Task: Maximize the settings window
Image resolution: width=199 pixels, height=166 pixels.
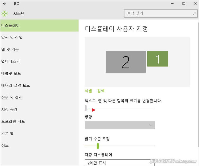Action: pos(184,4)
